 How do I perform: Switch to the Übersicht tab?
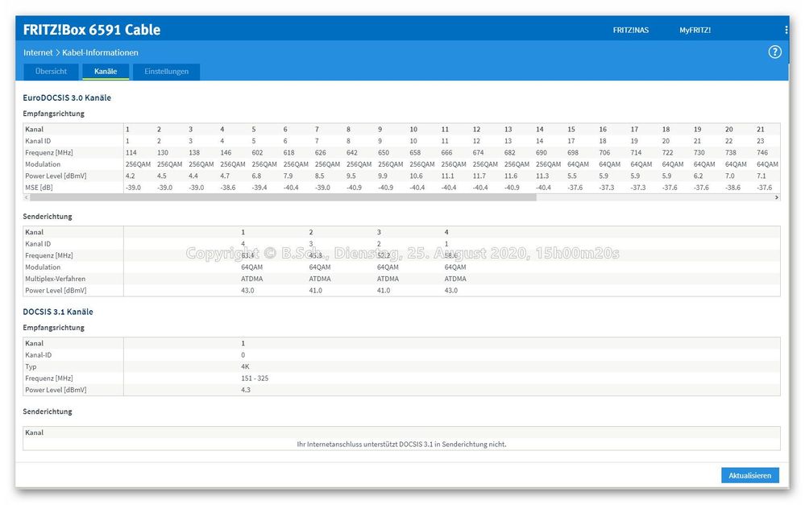click(51, 72)
